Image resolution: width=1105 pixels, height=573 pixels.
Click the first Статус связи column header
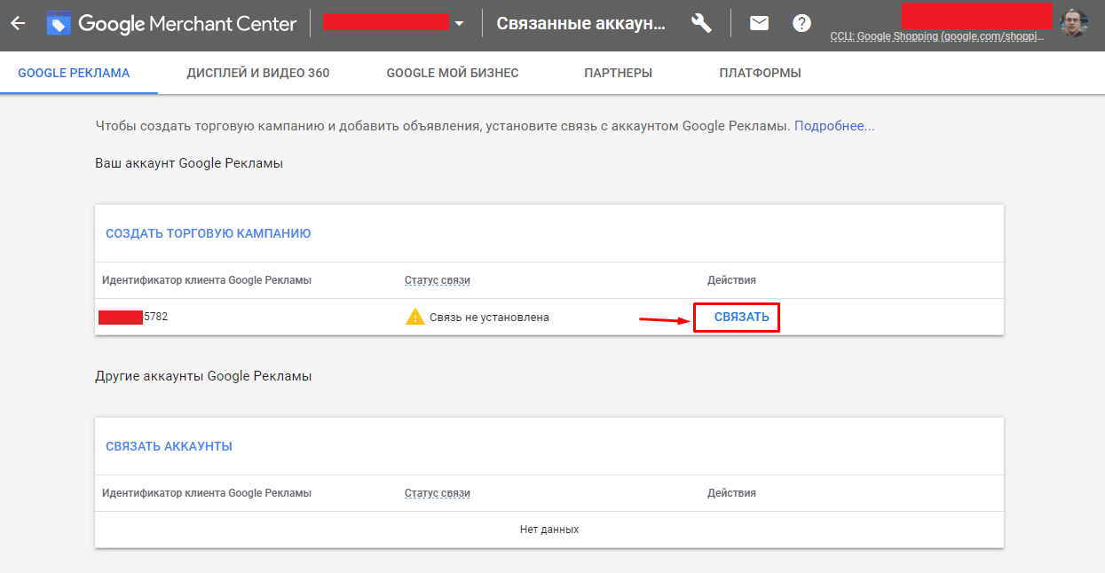437,280
